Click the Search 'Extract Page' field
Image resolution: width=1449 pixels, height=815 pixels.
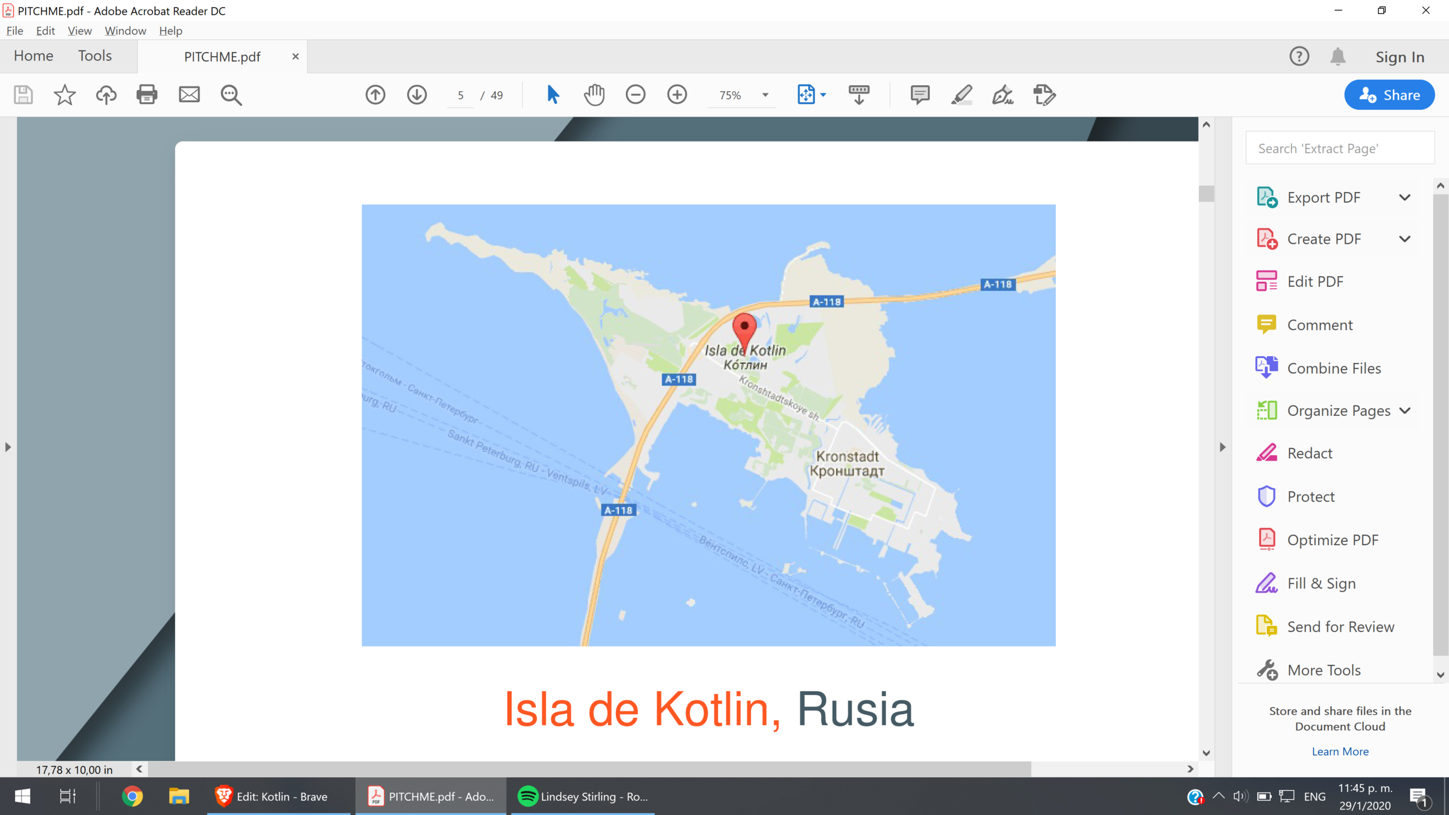1339,149
